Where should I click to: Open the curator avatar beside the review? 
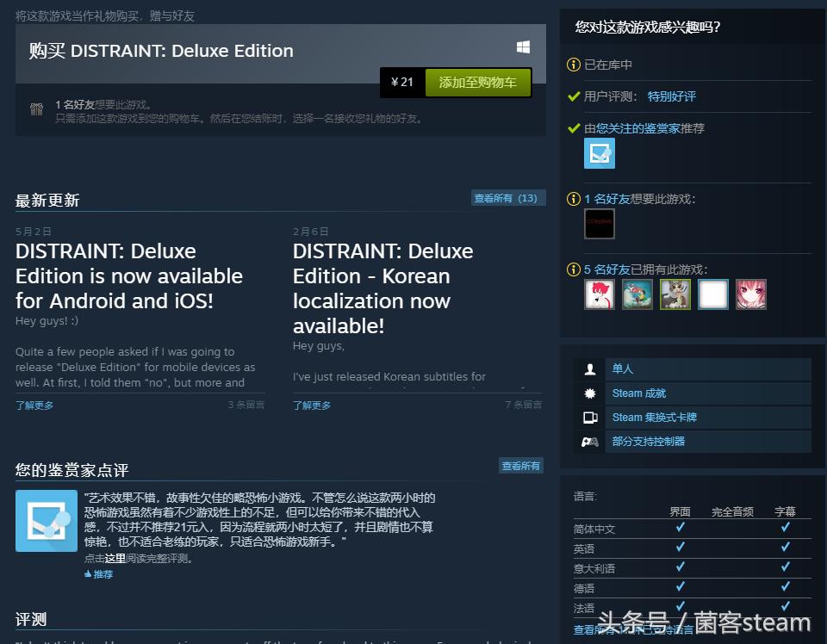click(47, 521)
